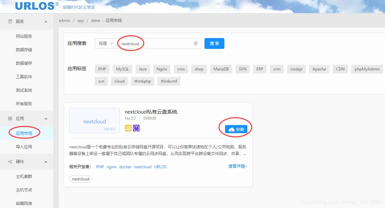
Task: Collapse the 硬件 sidebar section
Action: point(46,161)
